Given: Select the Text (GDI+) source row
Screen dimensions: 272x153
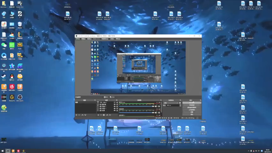Looking at the screenshot, I should (107, 103).
